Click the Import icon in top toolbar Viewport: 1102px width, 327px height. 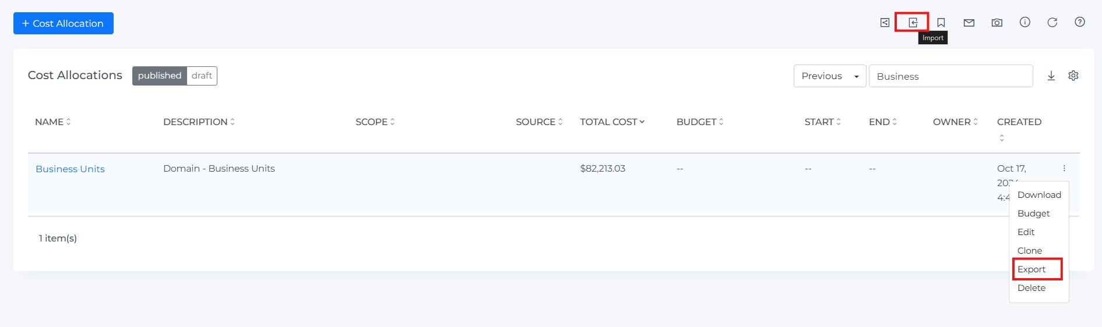[x=913, y=23]
